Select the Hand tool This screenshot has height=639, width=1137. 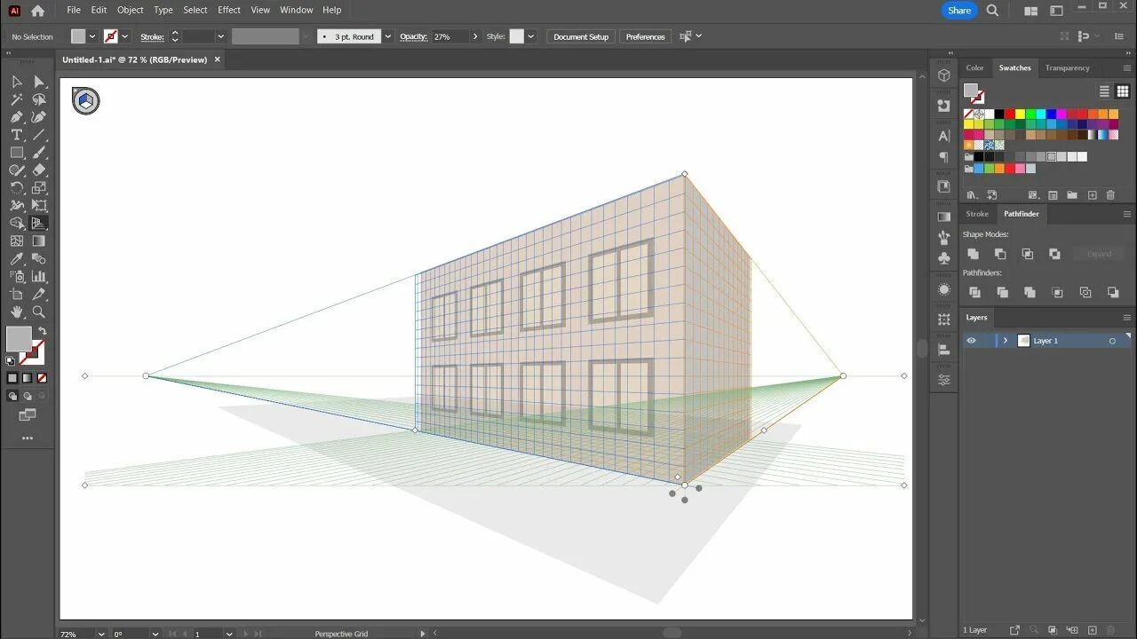tap(16, 312)
